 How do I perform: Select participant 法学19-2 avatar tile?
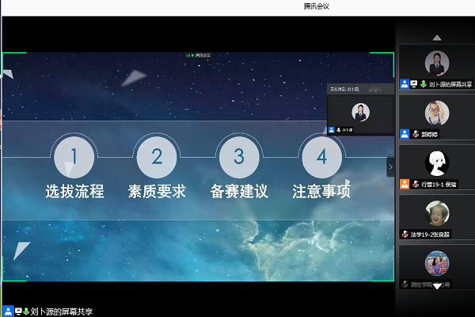pos(436,216)
